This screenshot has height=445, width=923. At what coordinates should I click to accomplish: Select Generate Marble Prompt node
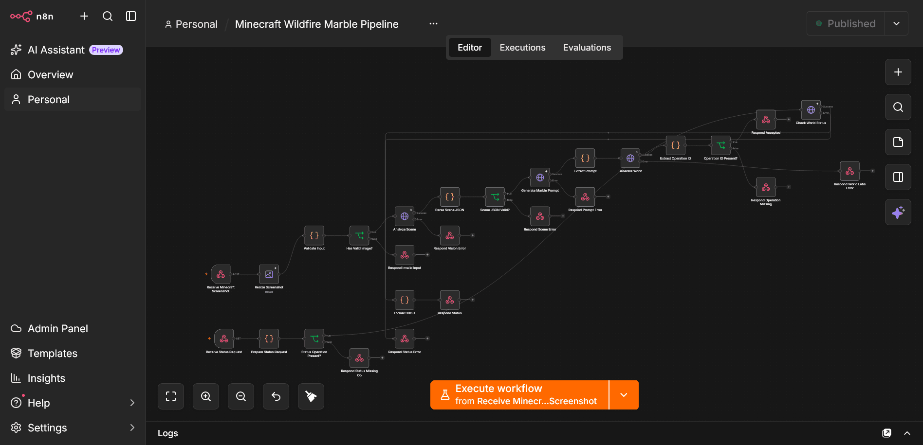pyautogui.click(x=540, y=178)
